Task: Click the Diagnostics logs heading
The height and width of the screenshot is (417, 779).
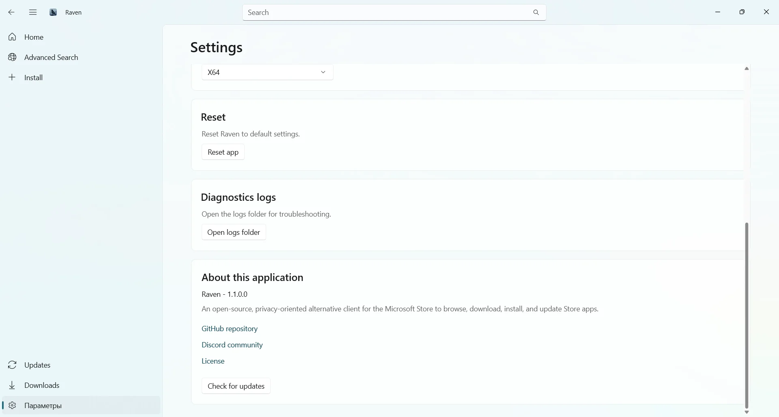Action: tap(238, 197)
